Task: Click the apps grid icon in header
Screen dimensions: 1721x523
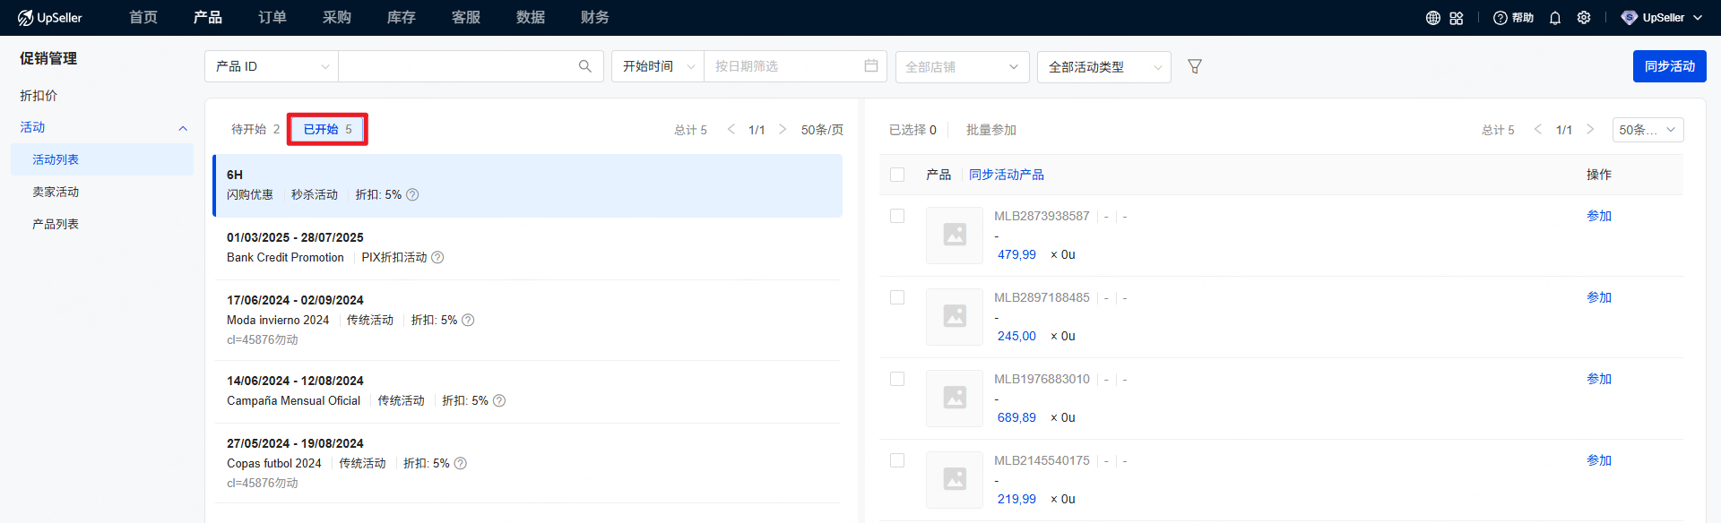Action: (1457, 18)
